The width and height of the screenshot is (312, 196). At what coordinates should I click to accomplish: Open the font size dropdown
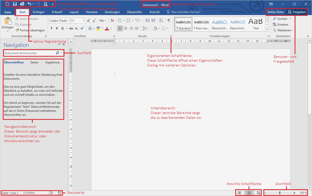coord(84,21)
